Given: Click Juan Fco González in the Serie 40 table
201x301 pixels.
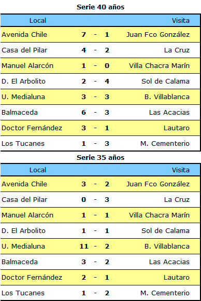Looking at the screenshot, I should pos(158,35).
